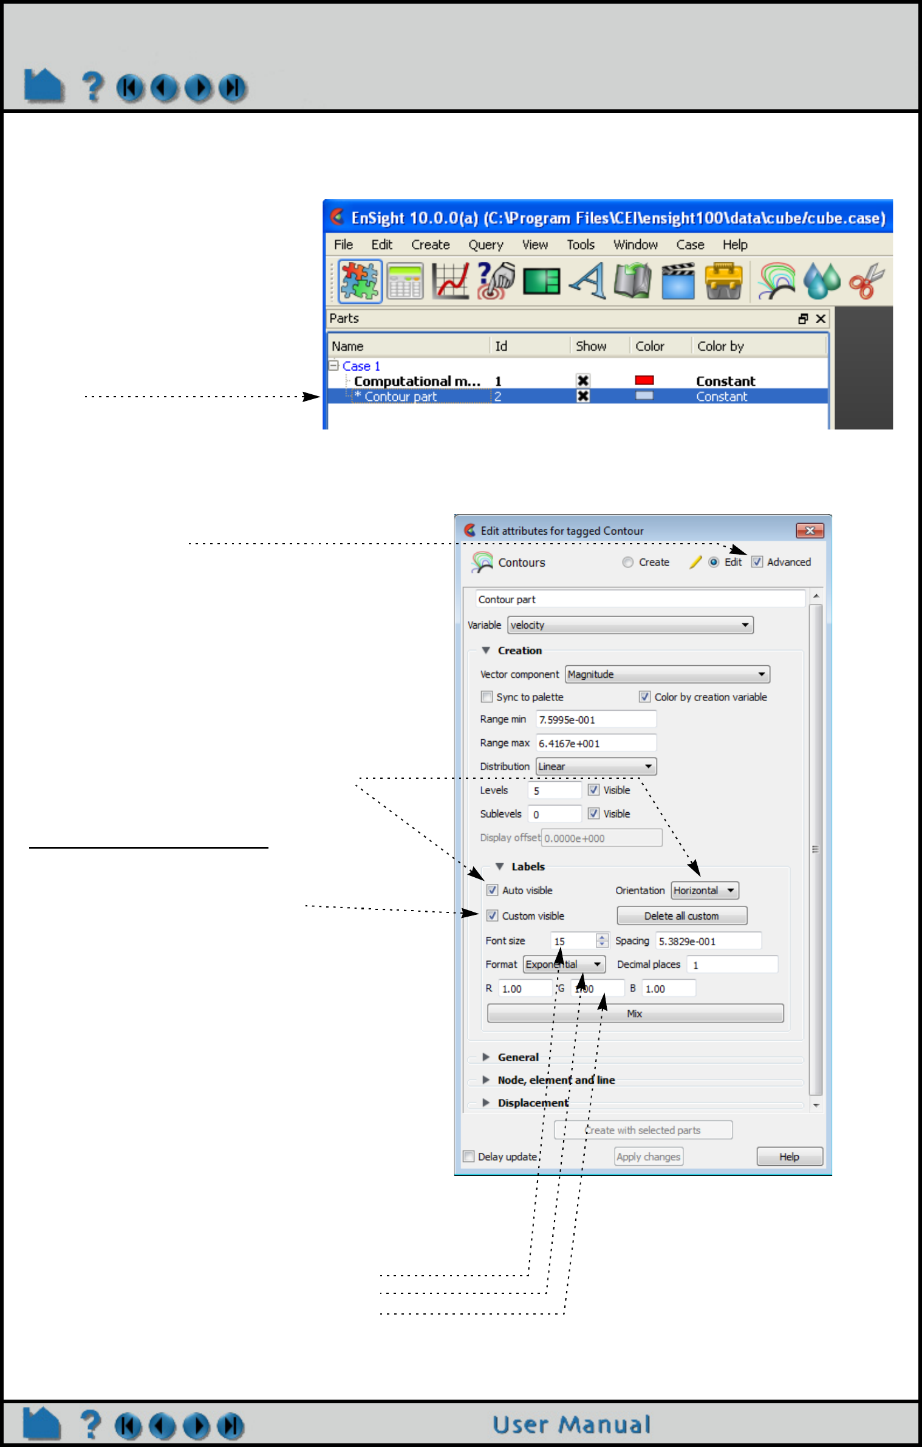
Task: Click the interactive probe query icon
Action: (x=496, y=281)
